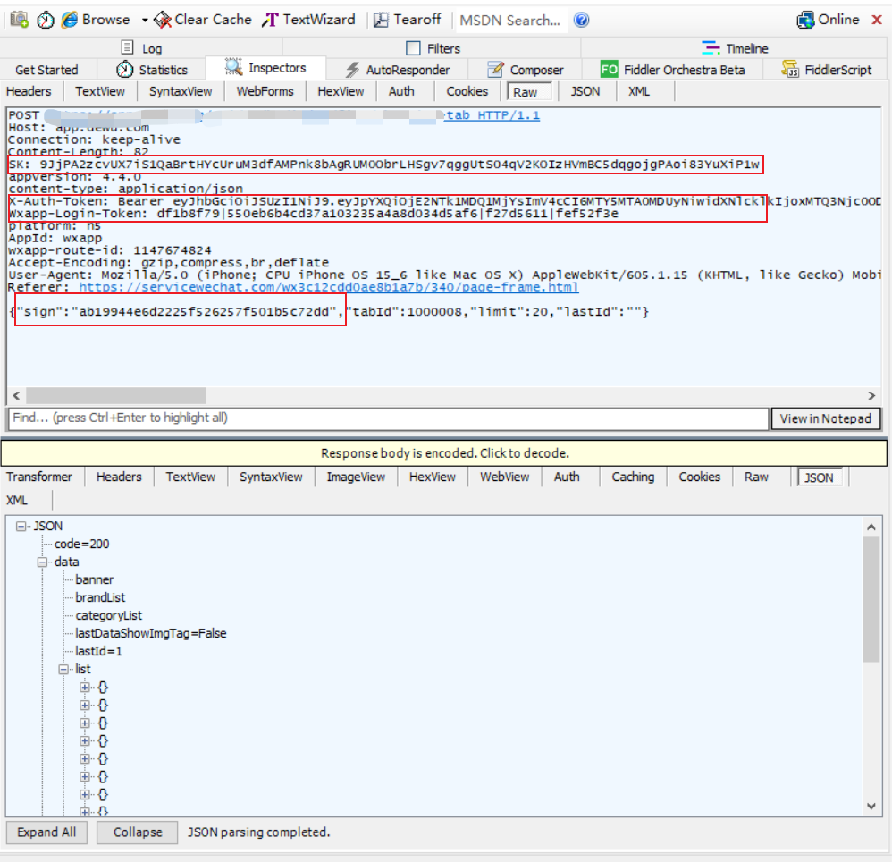Enable the Filters checkbox
The height and width of the screenshot is (862, 892).
click(x=414, y=48)
